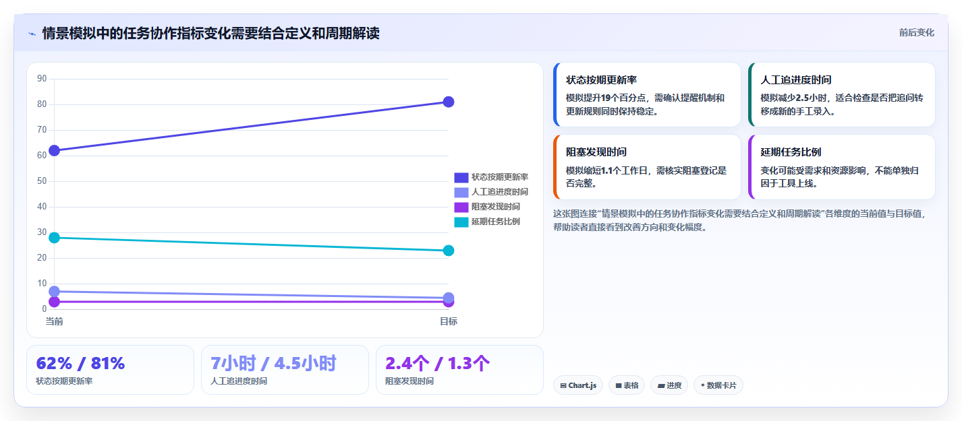
Task: Select the 状态按期更新率 当前 data point
Action: [54, 150]
